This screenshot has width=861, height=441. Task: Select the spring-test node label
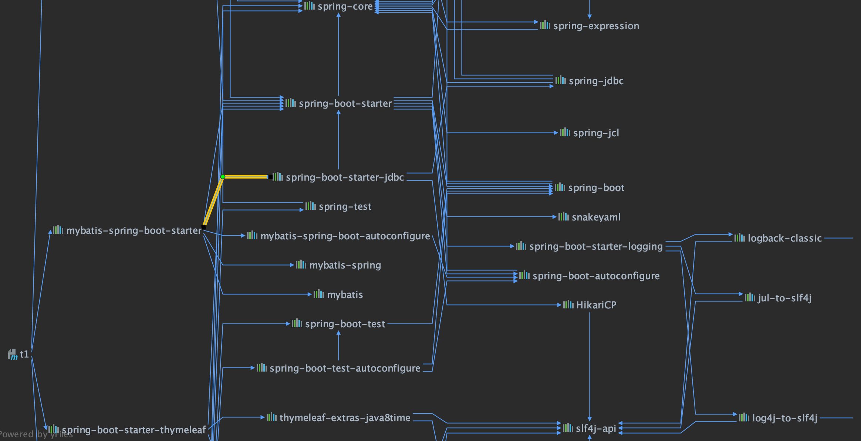[x=345, y=206]
